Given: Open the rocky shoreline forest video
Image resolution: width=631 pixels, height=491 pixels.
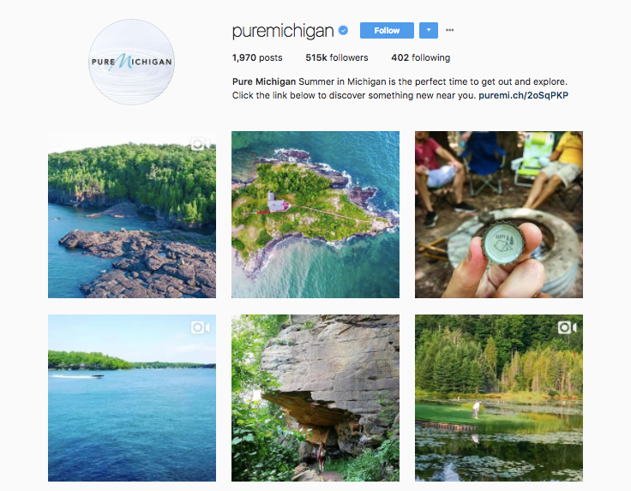Looking at the screenshot, I should point(132,215).
